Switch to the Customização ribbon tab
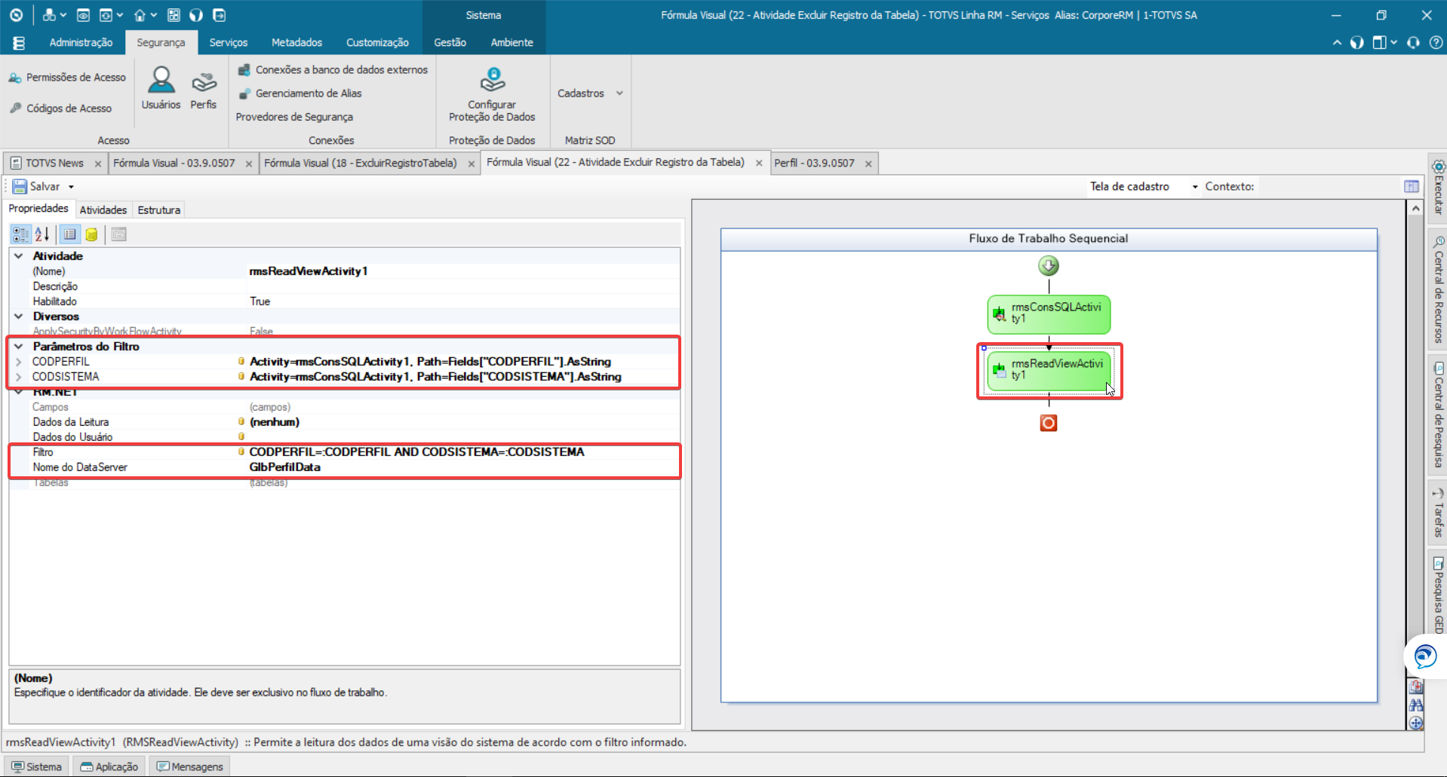Image resolution: width=1447 pixels, height=777 pixels. click(377, 43)
